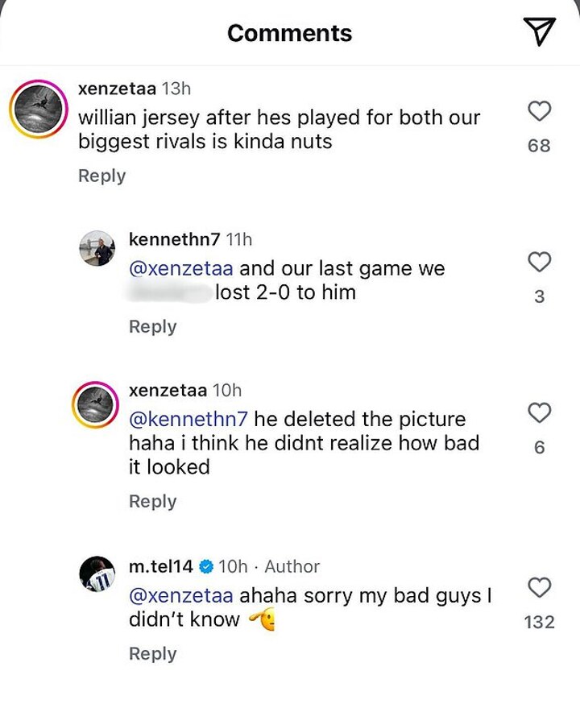Tap the m.tel14 username
The image size is (580, 704).
pos(160,566)
